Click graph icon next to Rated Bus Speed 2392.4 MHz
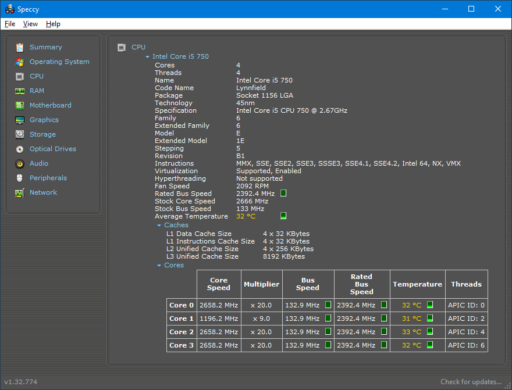 click(x=283, y=193)
